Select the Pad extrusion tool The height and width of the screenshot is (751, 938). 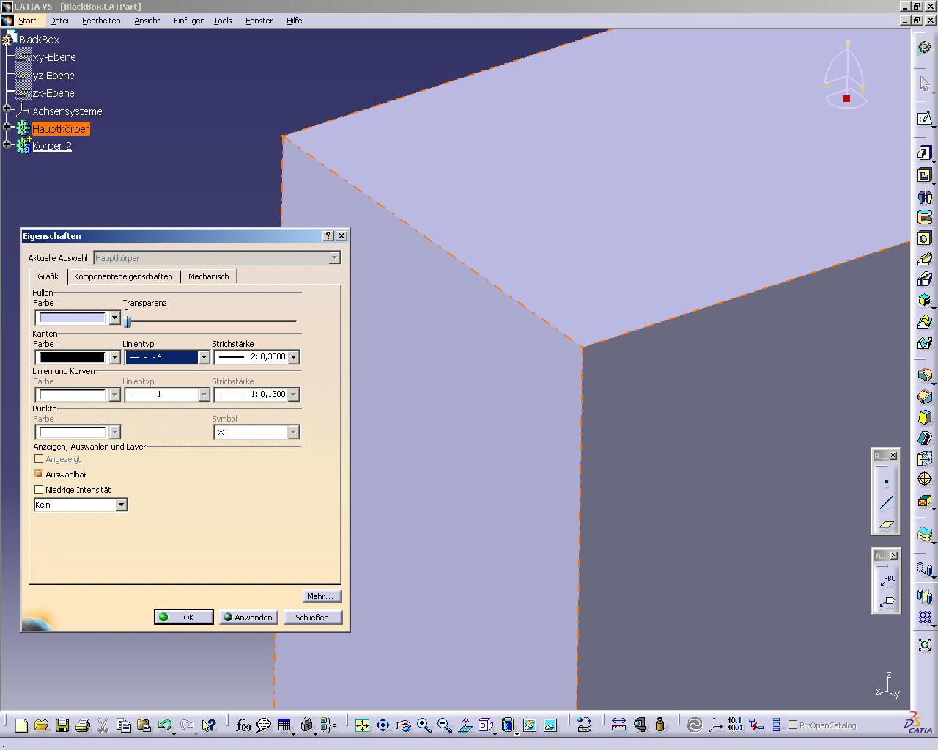coord(925,153)
